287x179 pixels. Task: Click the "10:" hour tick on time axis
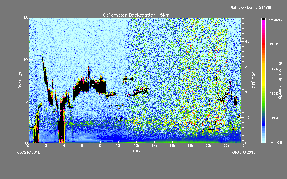(119, 146)
